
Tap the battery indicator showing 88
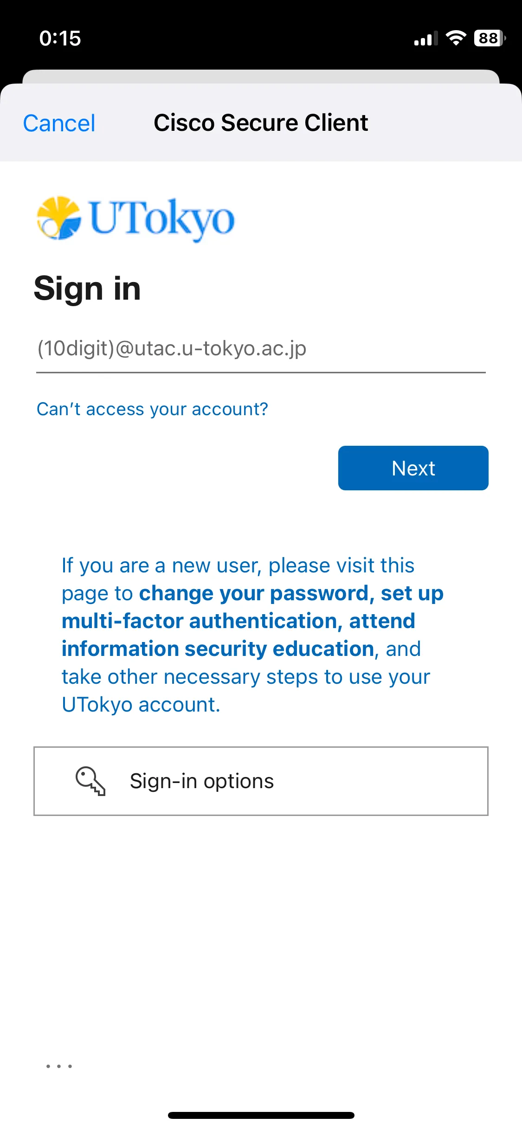489,38
